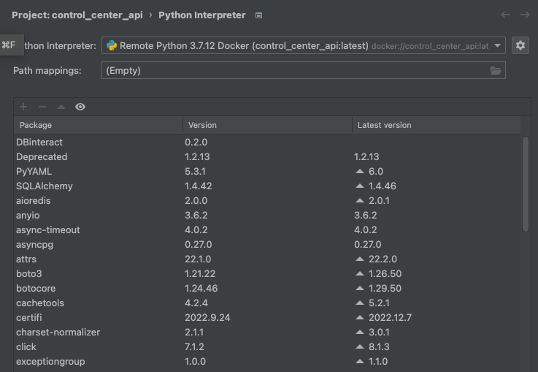Image resolution: width=538 pixels, height=372 pixels.
Task: Sort by Version column header
Action: [267, 125]
